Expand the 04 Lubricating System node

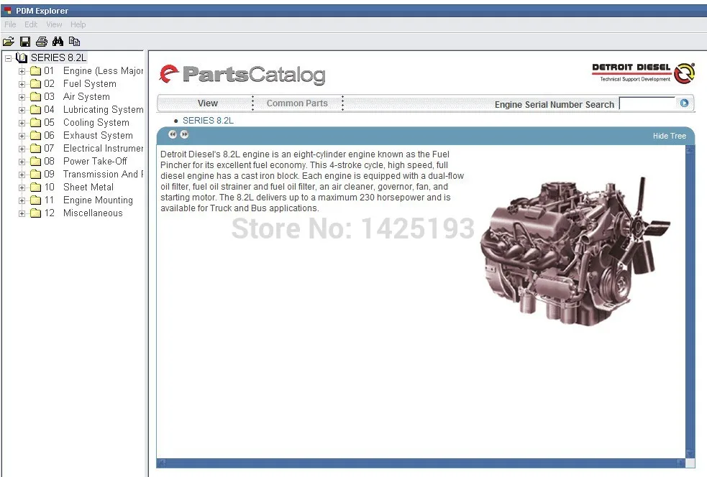(22, 110)
